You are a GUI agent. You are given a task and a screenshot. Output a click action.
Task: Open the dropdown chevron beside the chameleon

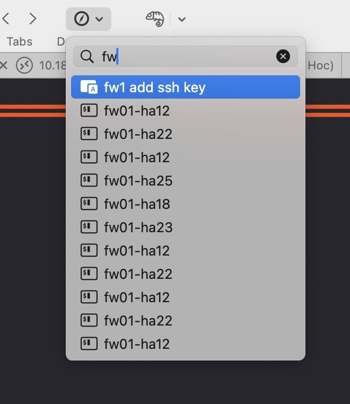182,20
